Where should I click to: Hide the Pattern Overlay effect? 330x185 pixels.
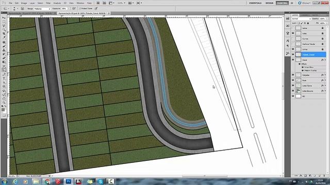[303, 70]
